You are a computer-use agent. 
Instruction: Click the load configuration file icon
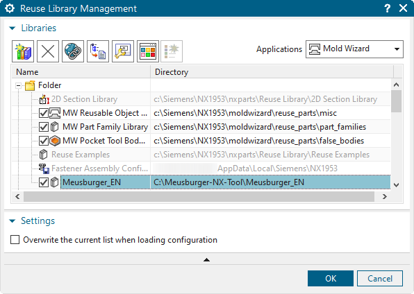[x=98, y=51]
